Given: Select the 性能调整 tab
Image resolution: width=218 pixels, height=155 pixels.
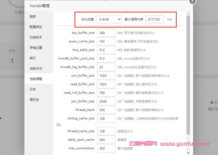Looking at the screenshot, I should tap(36, 79).
